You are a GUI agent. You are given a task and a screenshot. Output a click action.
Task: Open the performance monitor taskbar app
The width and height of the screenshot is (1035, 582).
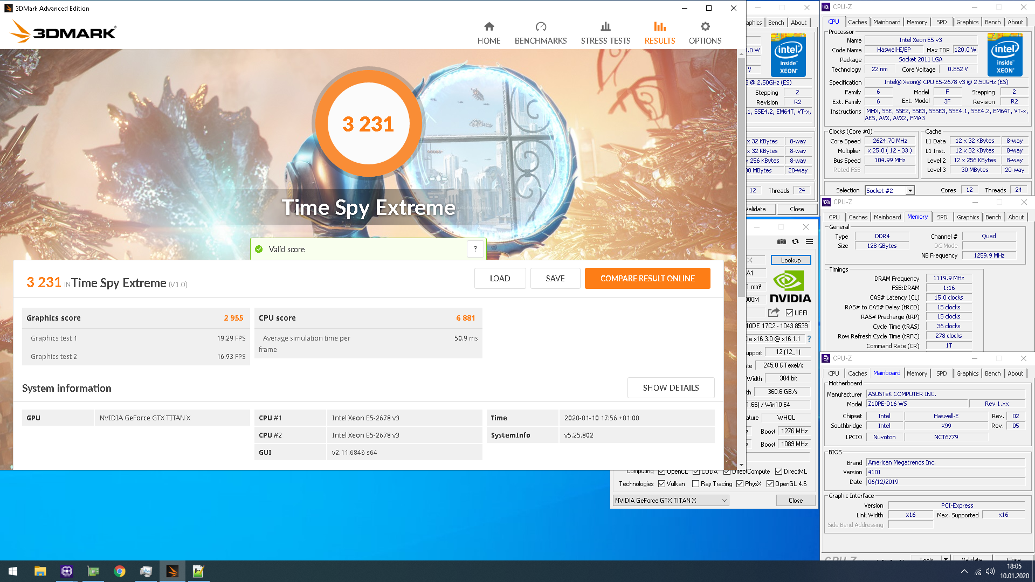146,571
